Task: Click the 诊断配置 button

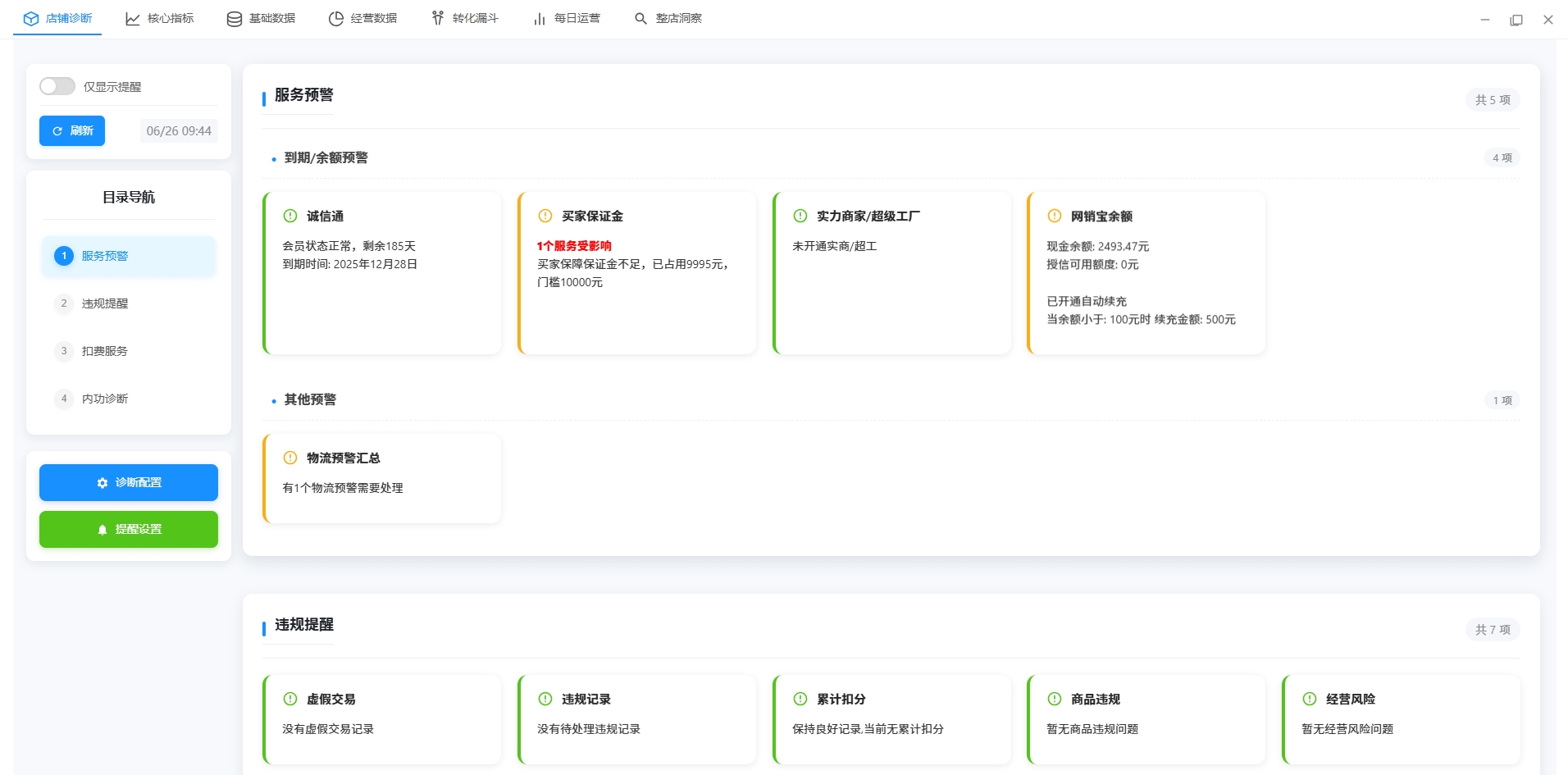Action: pyautogui.click(x=128, y=482)
